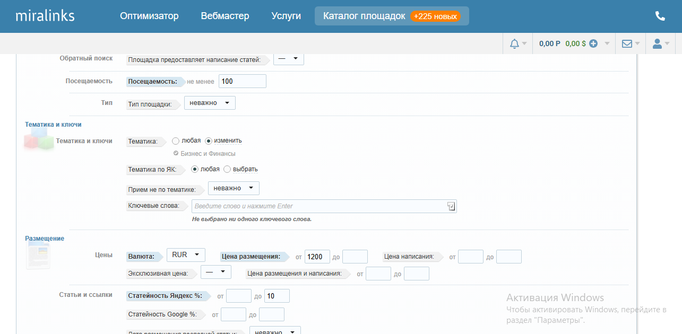Go to the Вебмастер menu

225,16
